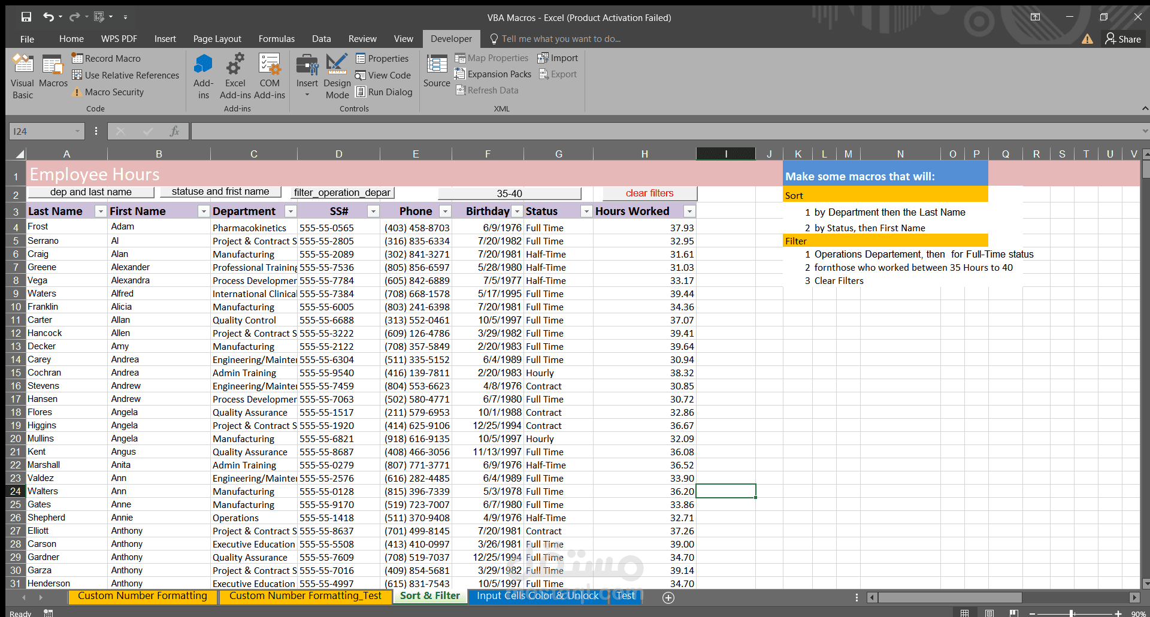Click the zoom in plus button
1150x617 pixels.
1118,613
